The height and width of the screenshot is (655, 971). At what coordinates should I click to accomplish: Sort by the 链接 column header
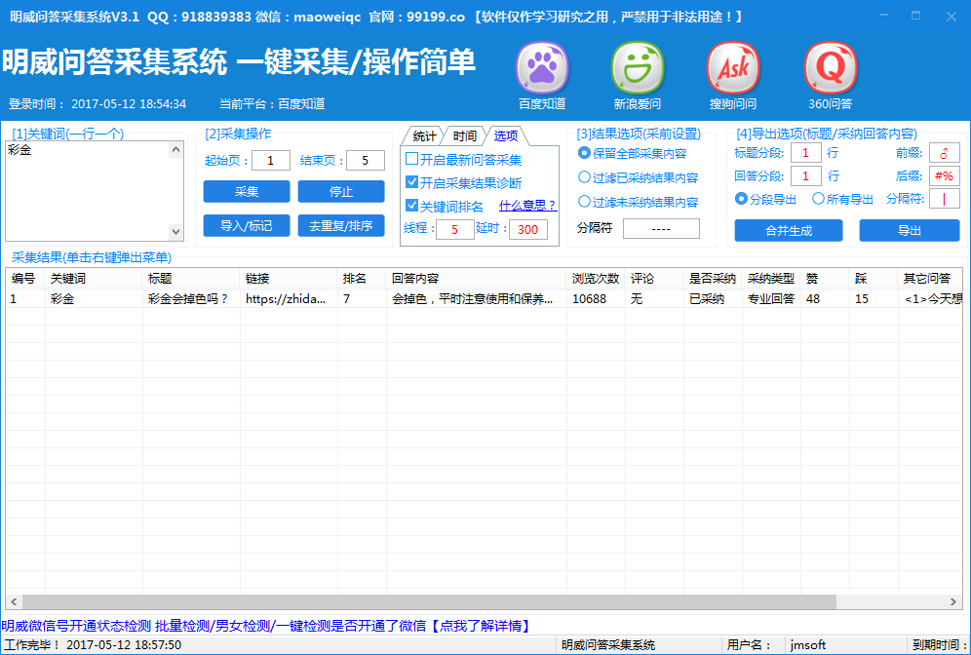[290, 279]
